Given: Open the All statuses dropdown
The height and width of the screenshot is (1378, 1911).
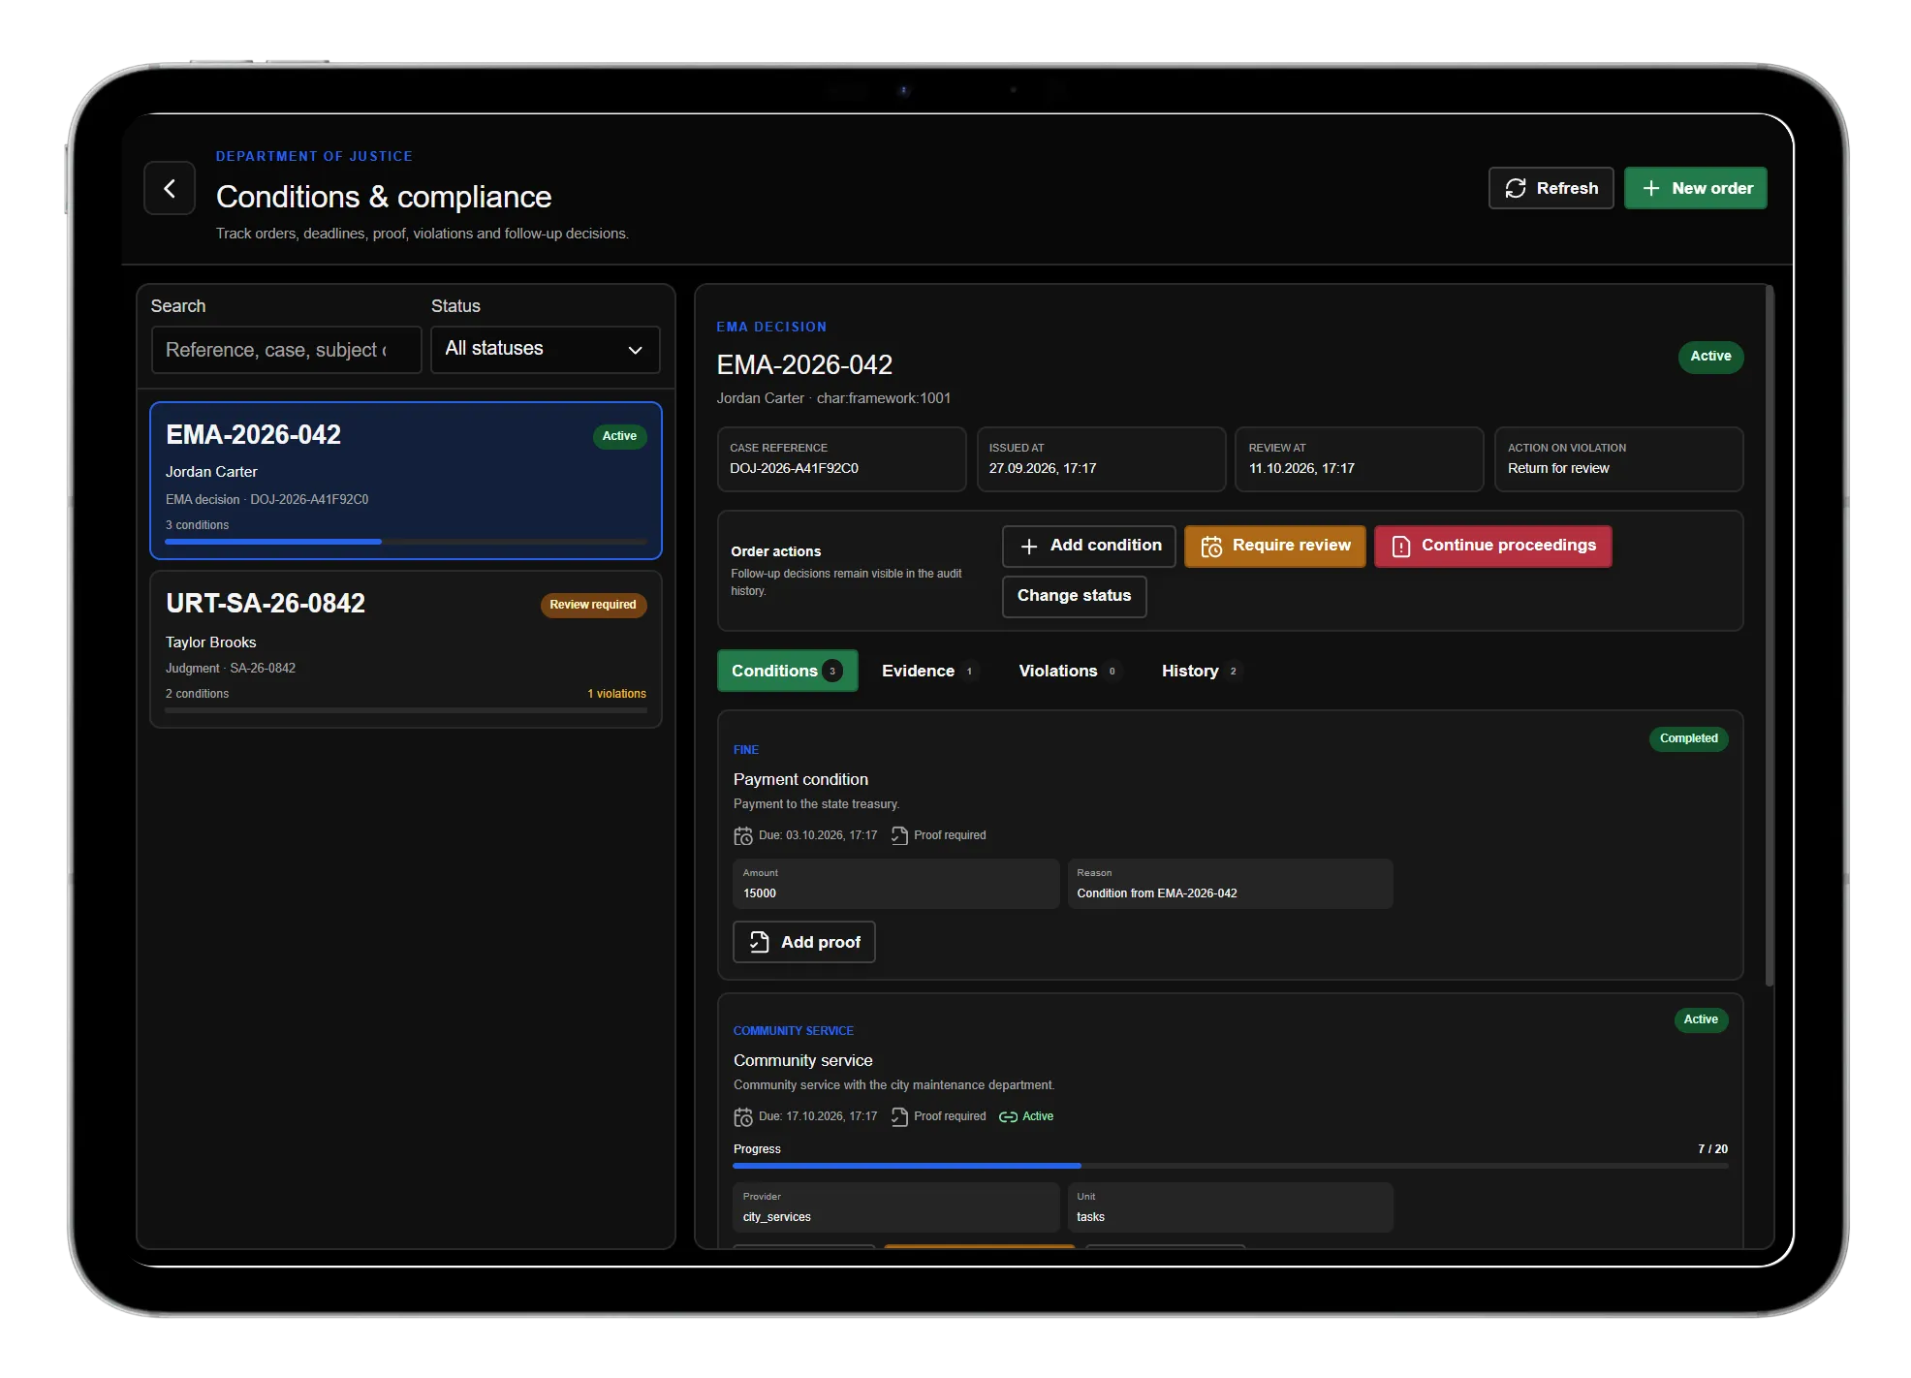Looking at the screenshot, I should click(x=546, y=349).
